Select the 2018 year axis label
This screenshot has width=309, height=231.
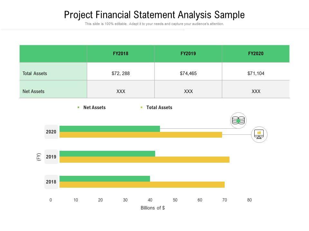tap(51, 182)
